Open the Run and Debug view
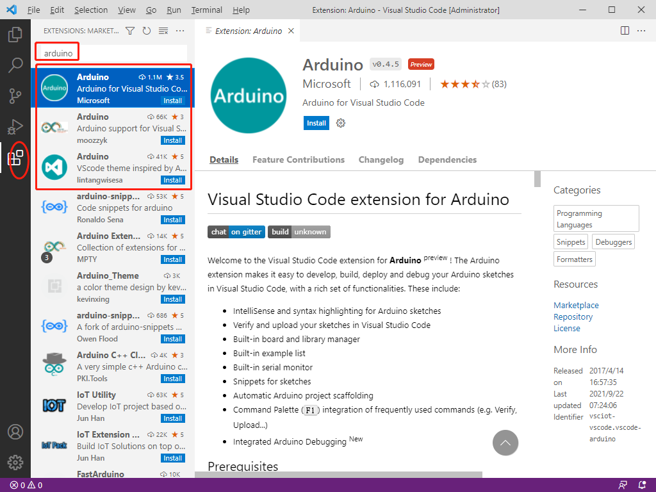This screenshot has height=492, width=656. 15,125
